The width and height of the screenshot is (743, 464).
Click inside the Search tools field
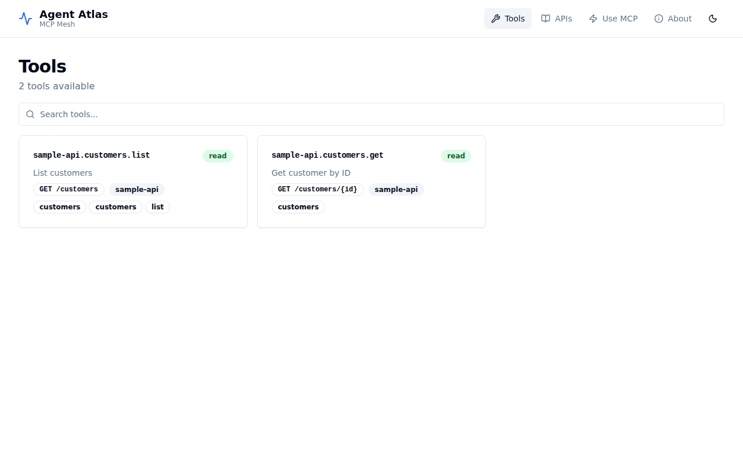pos(232,114)
